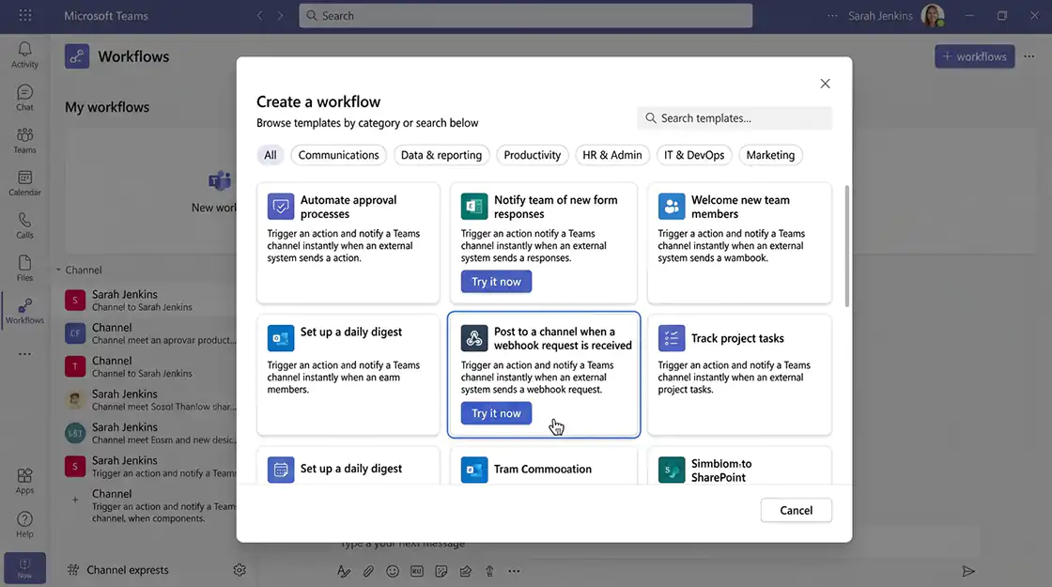The height and width of the screenshot is (587, 1052).
Task: Open the Set up a daily digest Outlook card
Action: tap(348, 375)
